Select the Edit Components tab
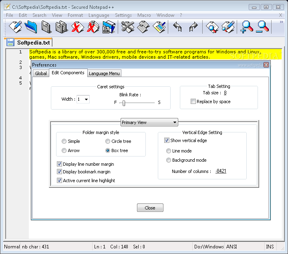Viewport: 288px width, 254px height. [x=68, y=73]
